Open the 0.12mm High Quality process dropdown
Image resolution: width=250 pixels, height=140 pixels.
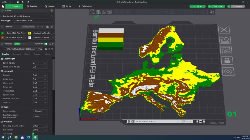tap(24, 49)
